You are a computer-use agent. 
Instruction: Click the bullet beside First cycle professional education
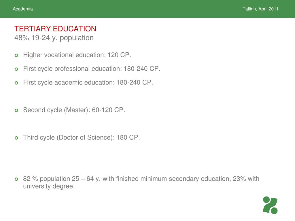click(16, 69)
